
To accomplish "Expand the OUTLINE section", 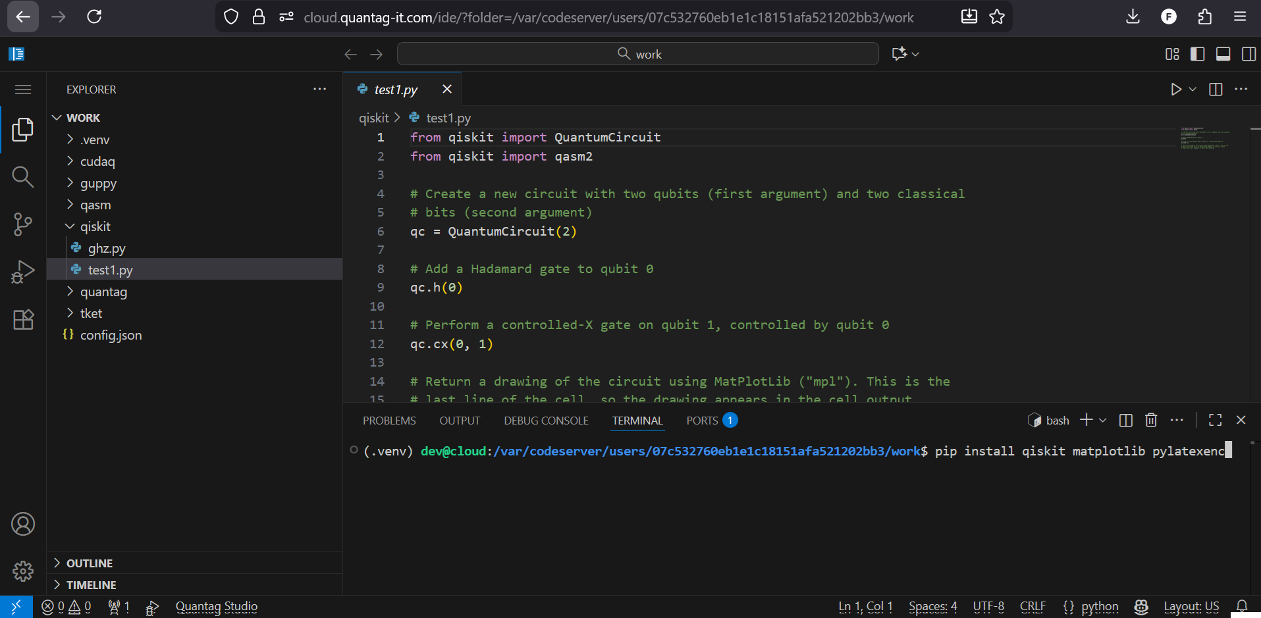I will tap(90, 563).
